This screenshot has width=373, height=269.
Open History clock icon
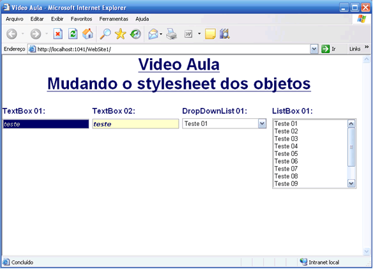135,34
